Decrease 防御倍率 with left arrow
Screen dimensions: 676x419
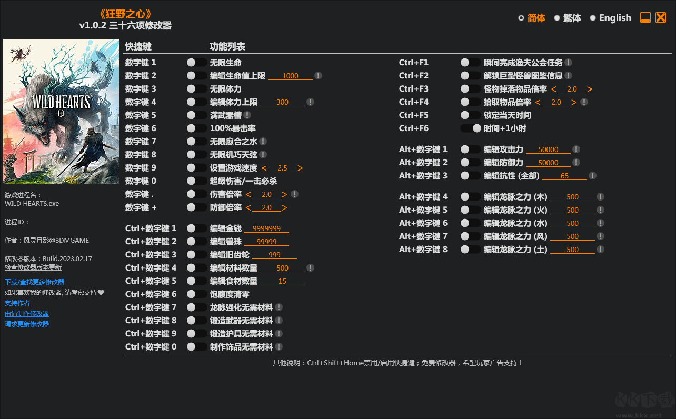248,208
